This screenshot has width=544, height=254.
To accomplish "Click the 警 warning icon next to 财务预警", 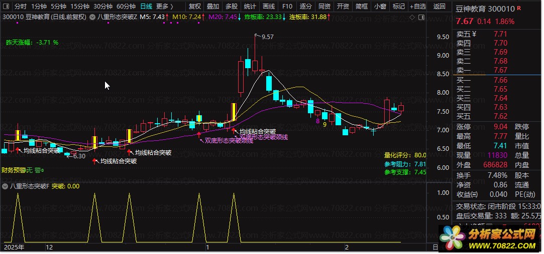I will coord(39,170).
